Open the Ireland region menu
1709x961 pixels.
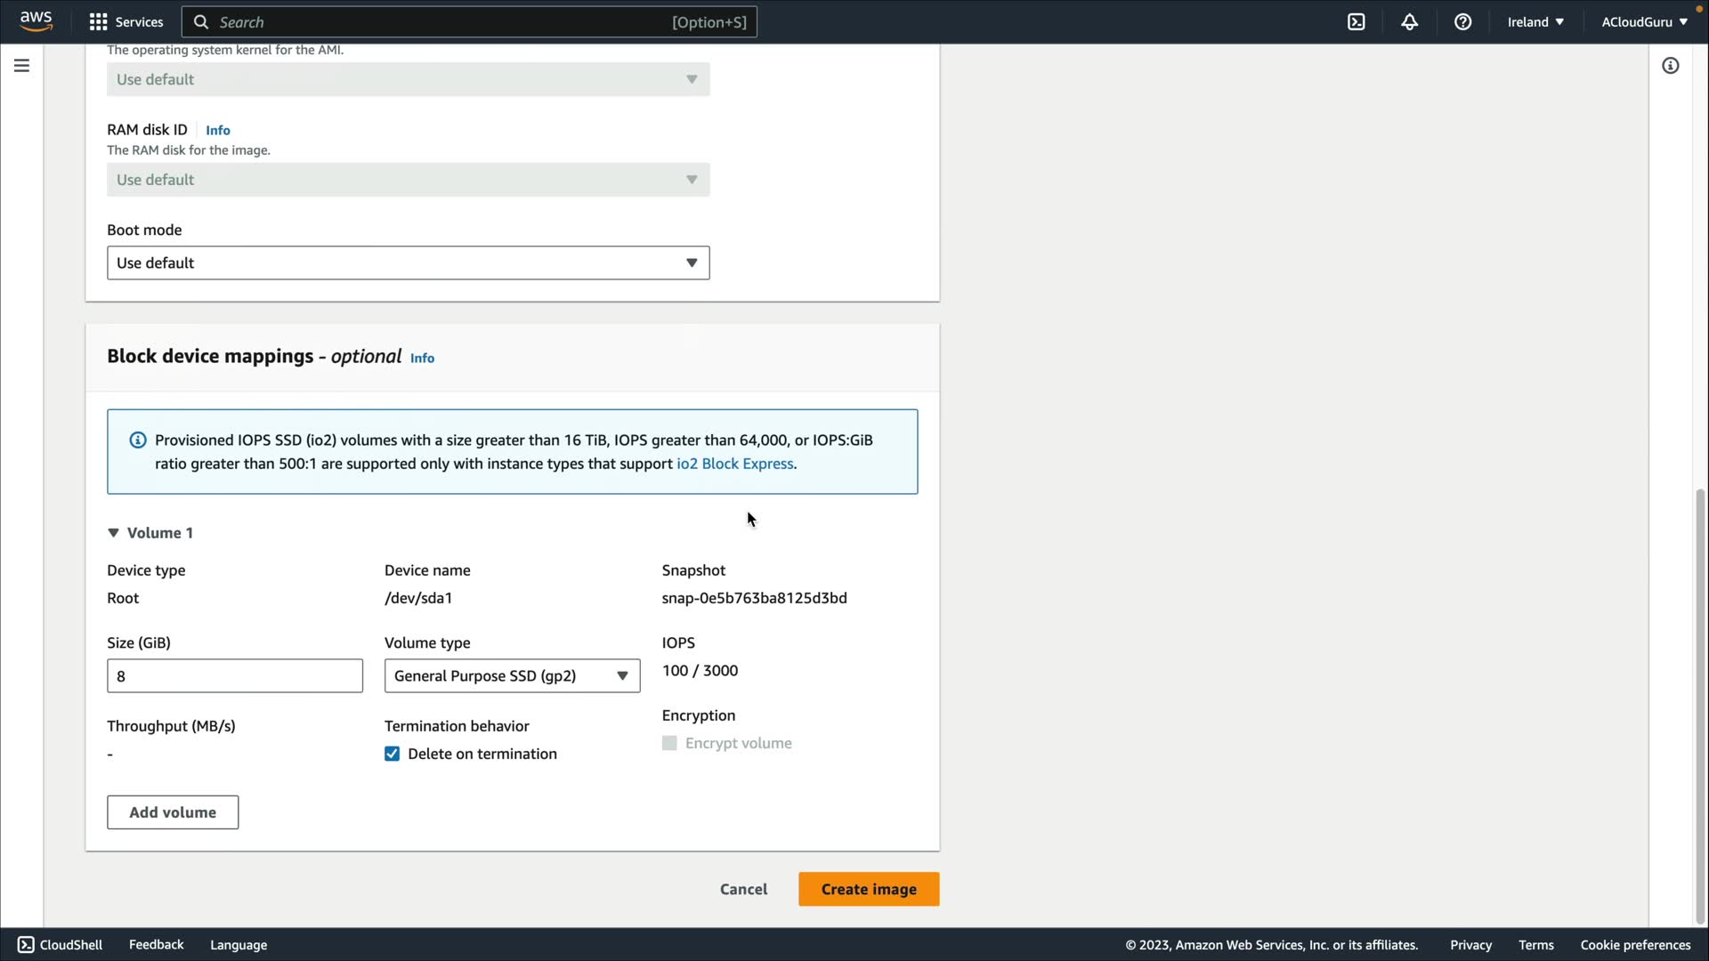pos(1535,22)
